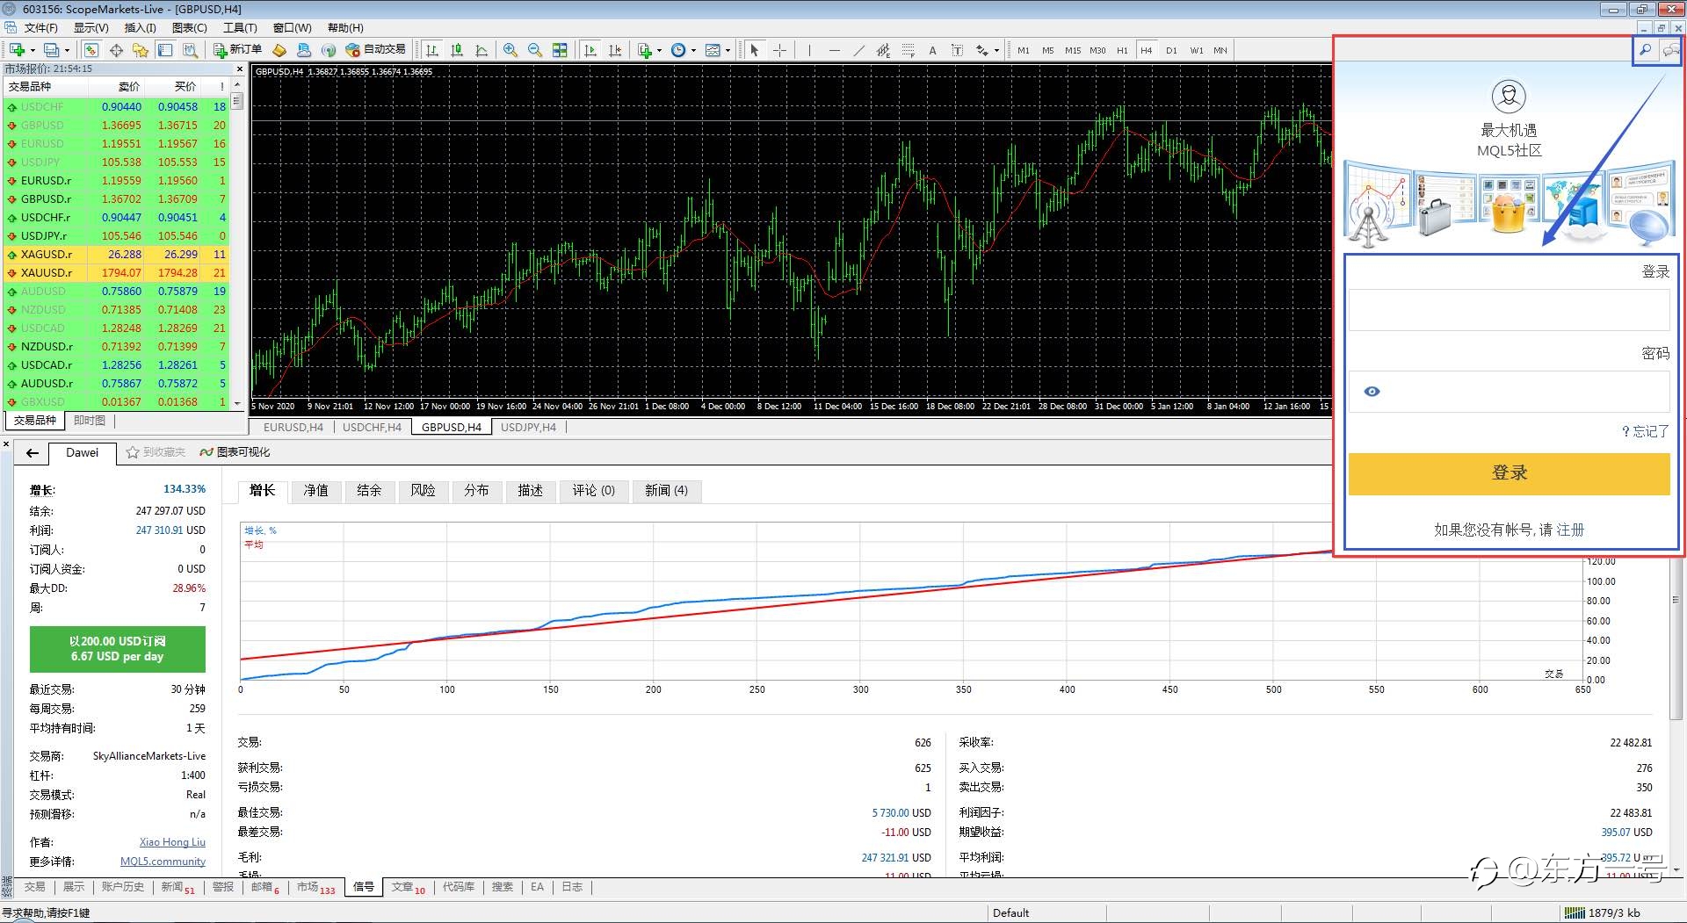This screenshot has width=1687, height=923.
Task: Select the horizontal line drawing tool
Action: coord(835,50)
